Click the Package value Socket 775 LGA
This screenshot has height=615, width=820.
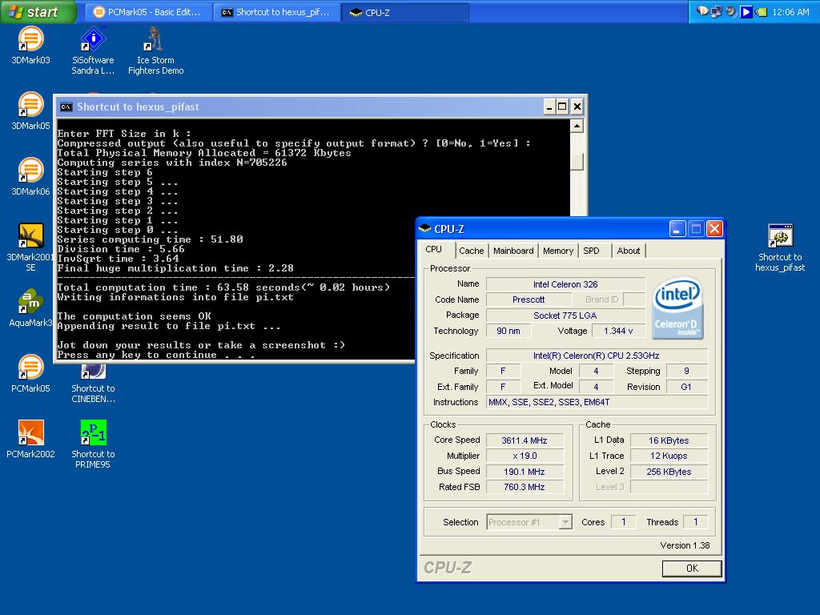click(565, 316)
